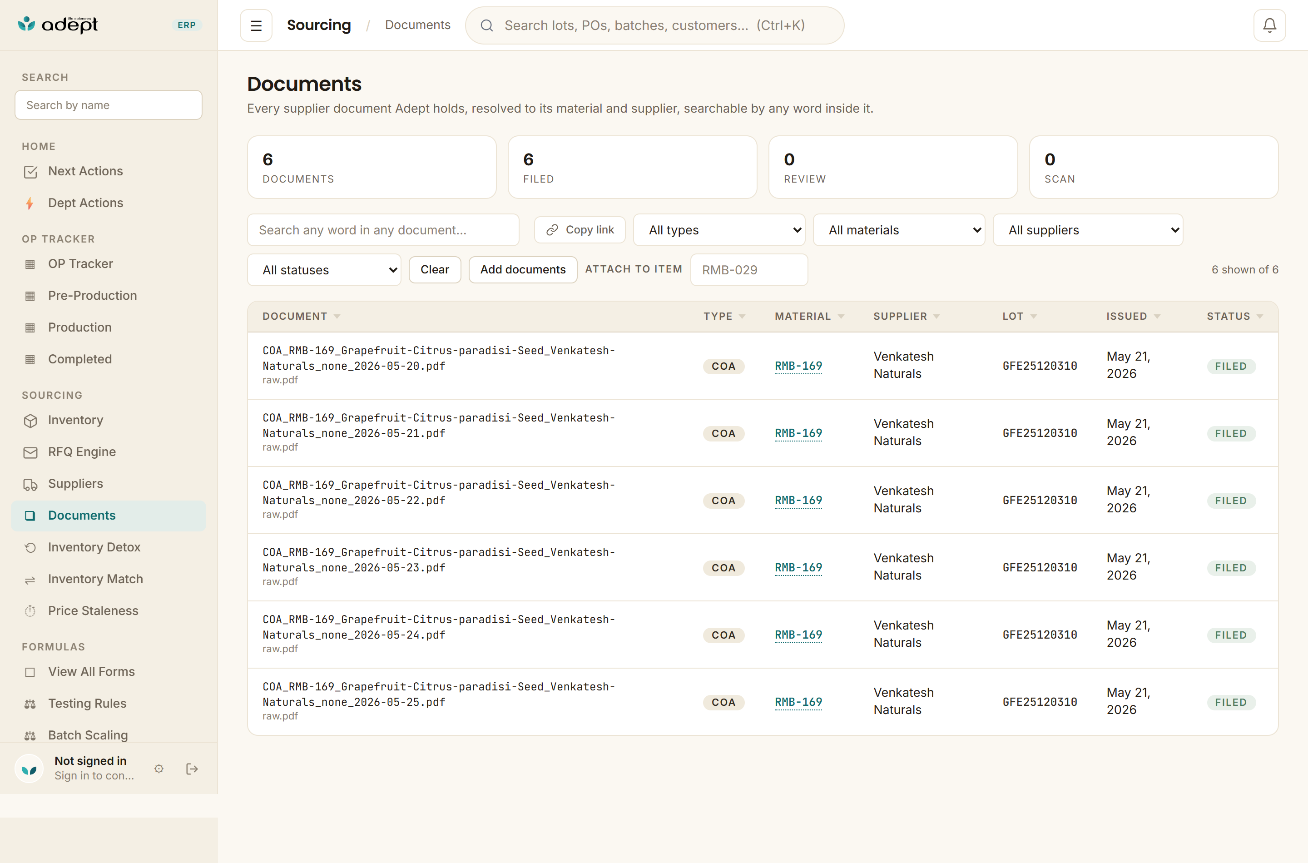Click the ERP badge next to logo

[x=187, y=25]
